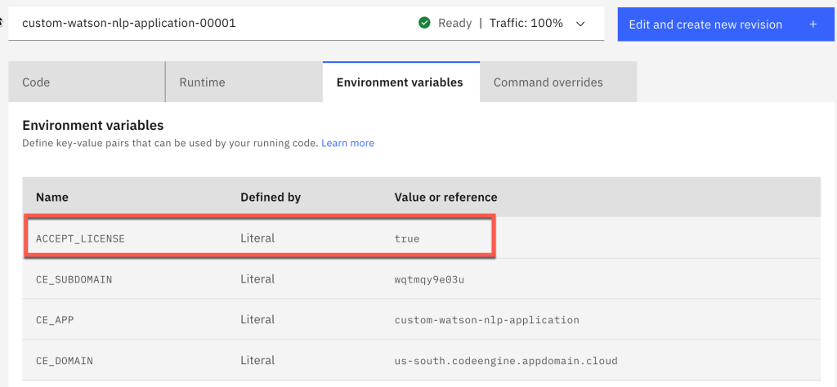Click the Defined by column header
837x387 pixels.
tap(271, 197)
